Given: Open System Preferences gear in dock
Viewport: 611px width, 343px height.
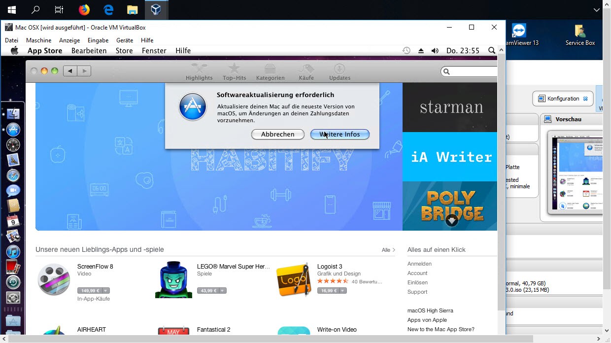Looking at the screenshot, I should coord(13,298).
